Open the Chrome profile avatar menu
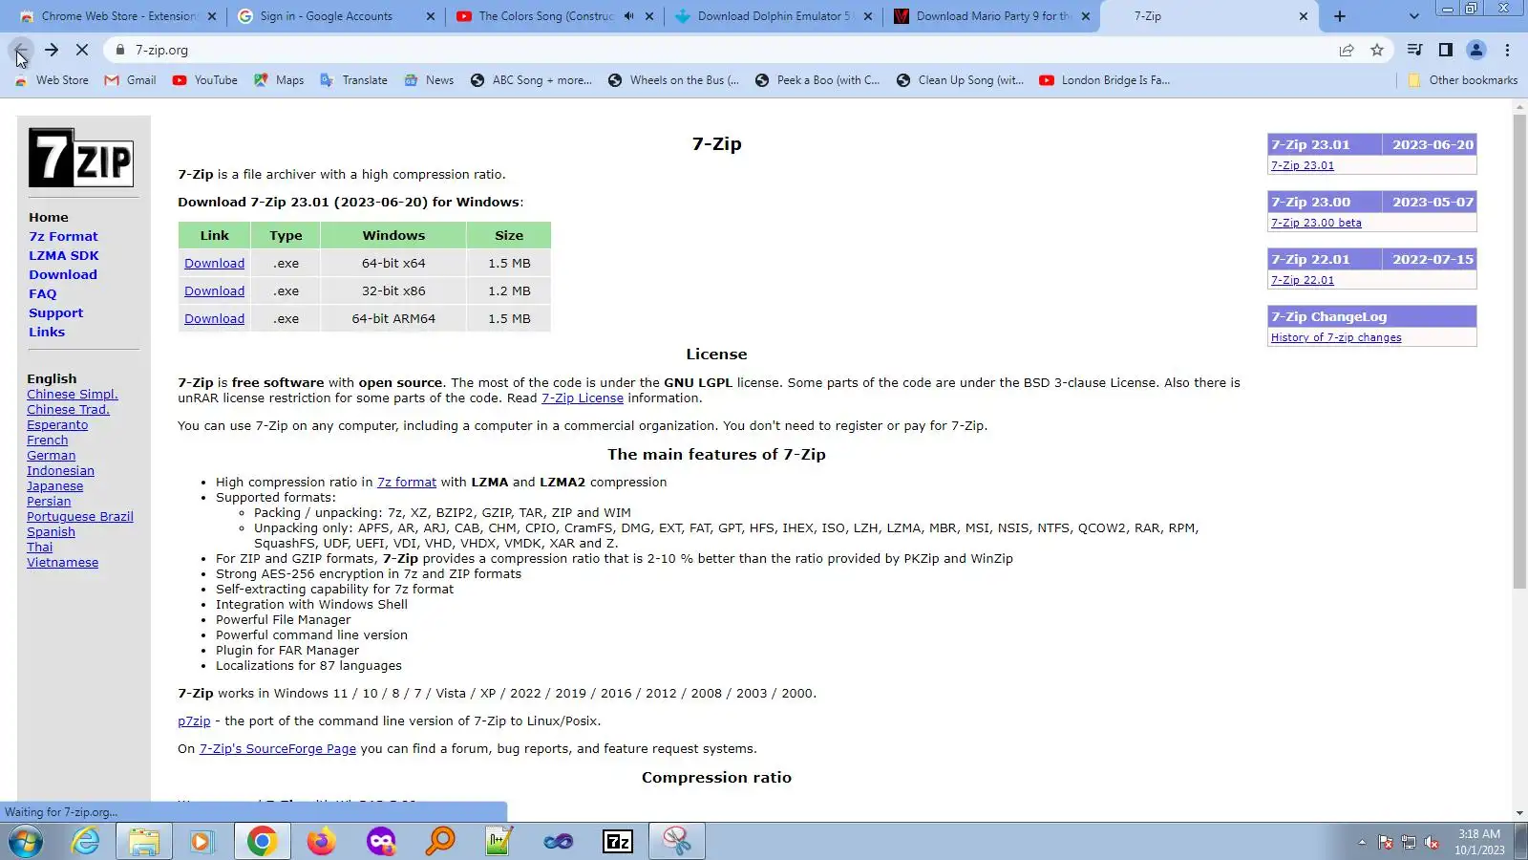This screenshot has width=1528, height=860. pos(1476,50)
